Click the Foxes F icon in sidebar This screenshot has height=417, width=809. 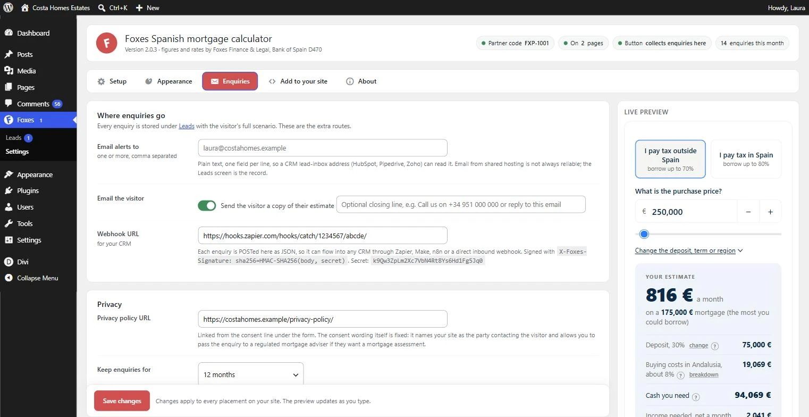tap(9, 120)
